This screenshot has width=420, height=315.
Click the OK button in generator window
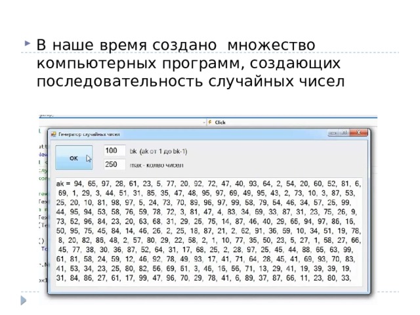pos(74,157)
